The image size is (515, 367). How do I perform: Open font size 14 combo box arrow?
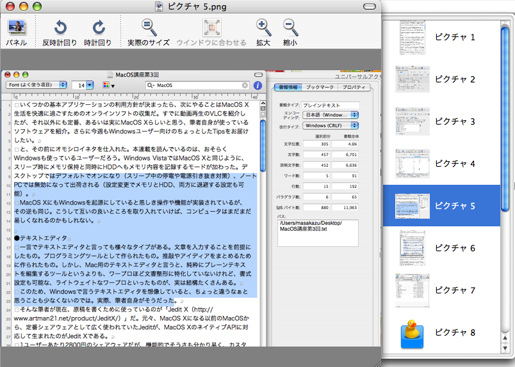90,85
